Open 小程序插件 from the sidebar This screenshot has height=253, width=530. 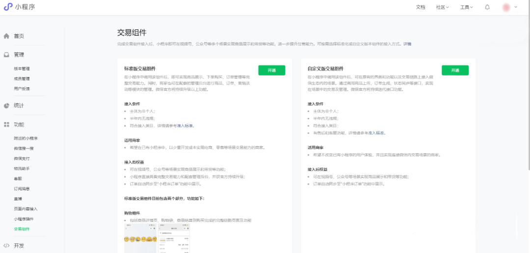coord(24,219)
